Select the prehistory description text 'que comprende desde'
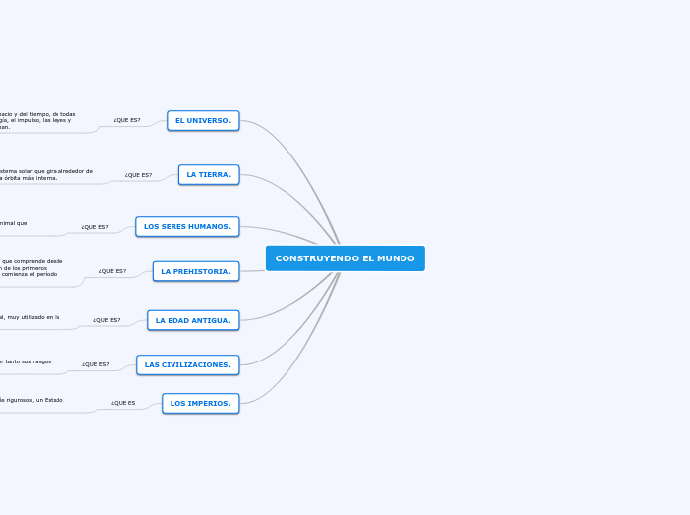690x515 pixels. point(32,267)
